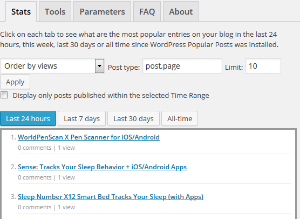Open the Order by views dropdown arrow
Screen dimensions: 300x219
[x=99, y=66]
